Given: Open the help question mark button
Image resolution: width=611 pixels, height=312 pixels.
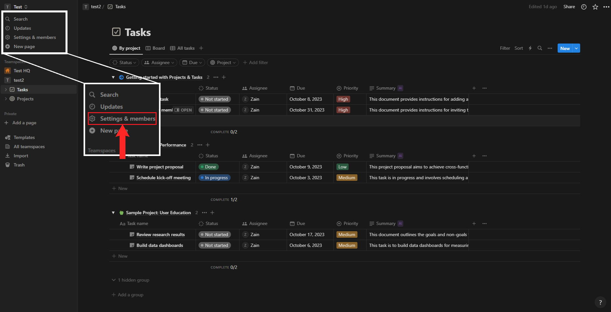Looking at the screenshot, I should click(600, 303).
